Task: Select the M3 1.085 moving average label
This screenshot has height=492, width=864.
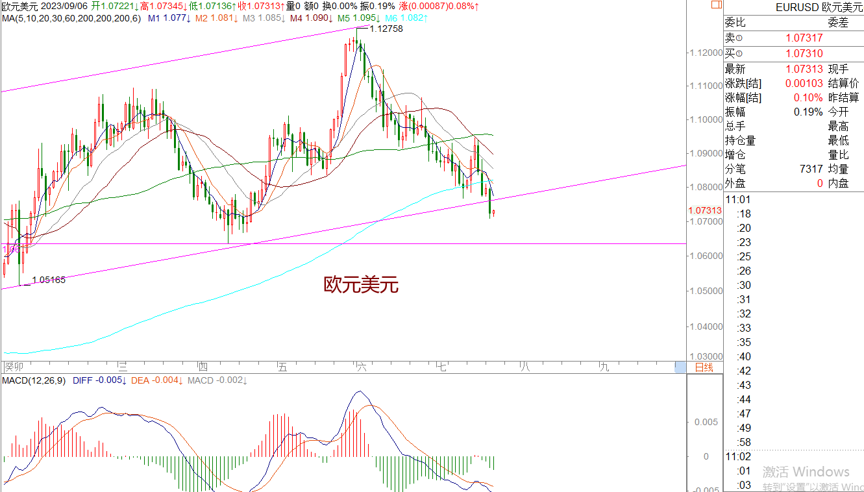Action: point(264,18)
